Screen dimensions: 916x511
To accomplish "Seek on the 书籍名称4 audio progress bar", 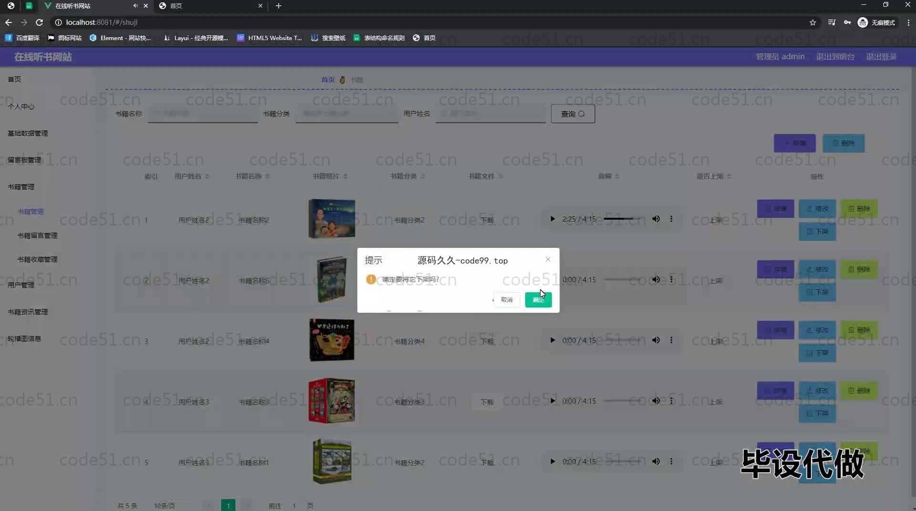I will [621, 340].
